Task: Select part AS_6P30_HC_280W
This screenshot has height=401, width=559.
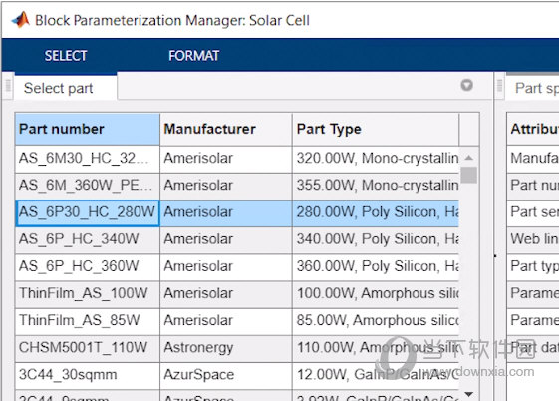Action: click(x=88, y=212)
